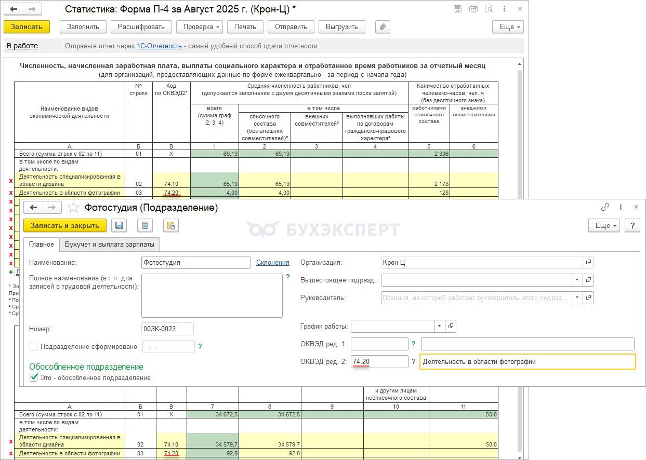Viewport: 646px width, 460px height.
Task: Click the floppy disk save icon in Фотостудия form
Action: (119, 225)
